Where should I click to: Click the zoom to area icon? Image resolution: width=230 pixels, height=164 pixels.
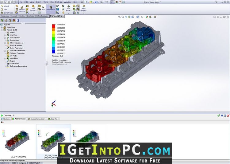coord(123,17)
